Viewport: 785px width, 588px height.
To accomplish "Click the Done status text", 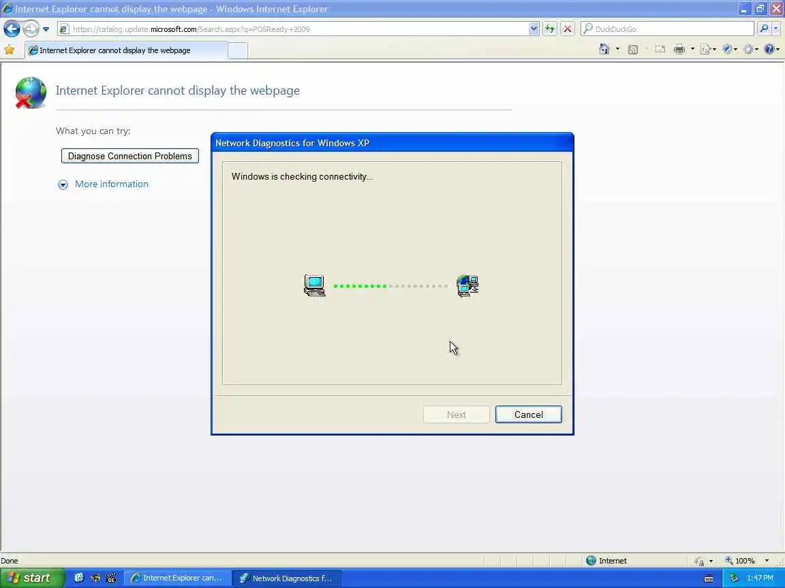I will (10, 561).
